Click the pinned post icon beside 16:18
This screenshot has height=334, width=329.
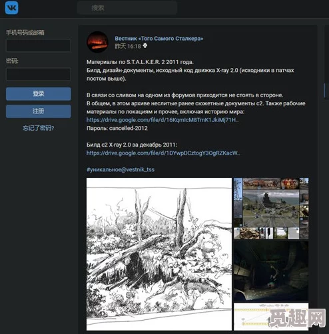coord(145,46)
